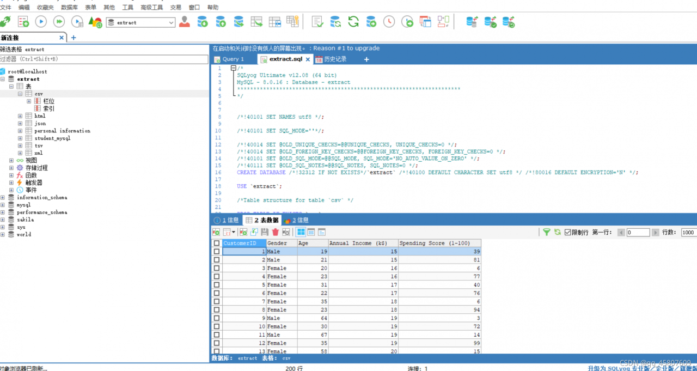Click the save floppy disk icon in the data toolbar
The width and height of the screenshot is (697, 371).
point(265,232)
